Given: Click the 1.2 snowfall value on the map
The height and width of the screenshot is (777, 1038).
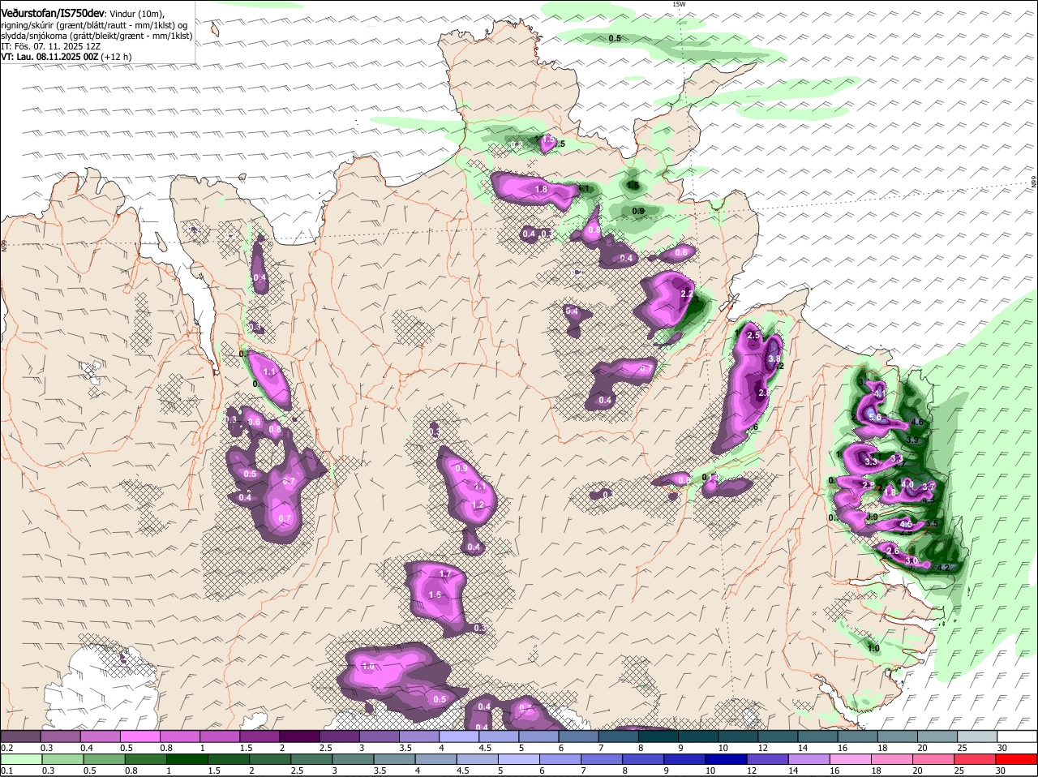Looking at the screenshot, I should (x=478, y=504).
